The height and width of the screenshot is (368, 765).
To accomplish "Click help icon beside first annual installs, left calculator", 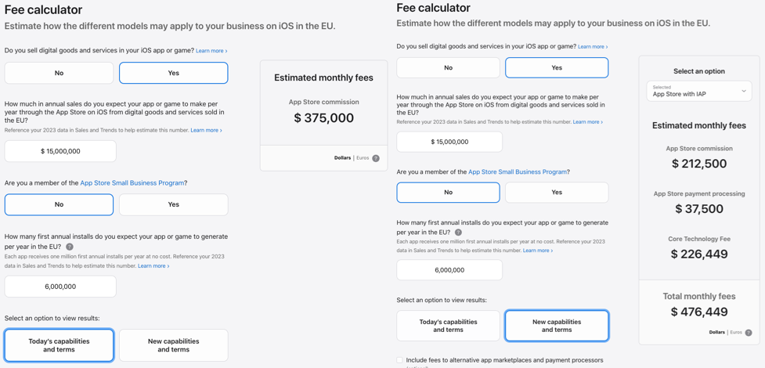I will click(70, 247).
